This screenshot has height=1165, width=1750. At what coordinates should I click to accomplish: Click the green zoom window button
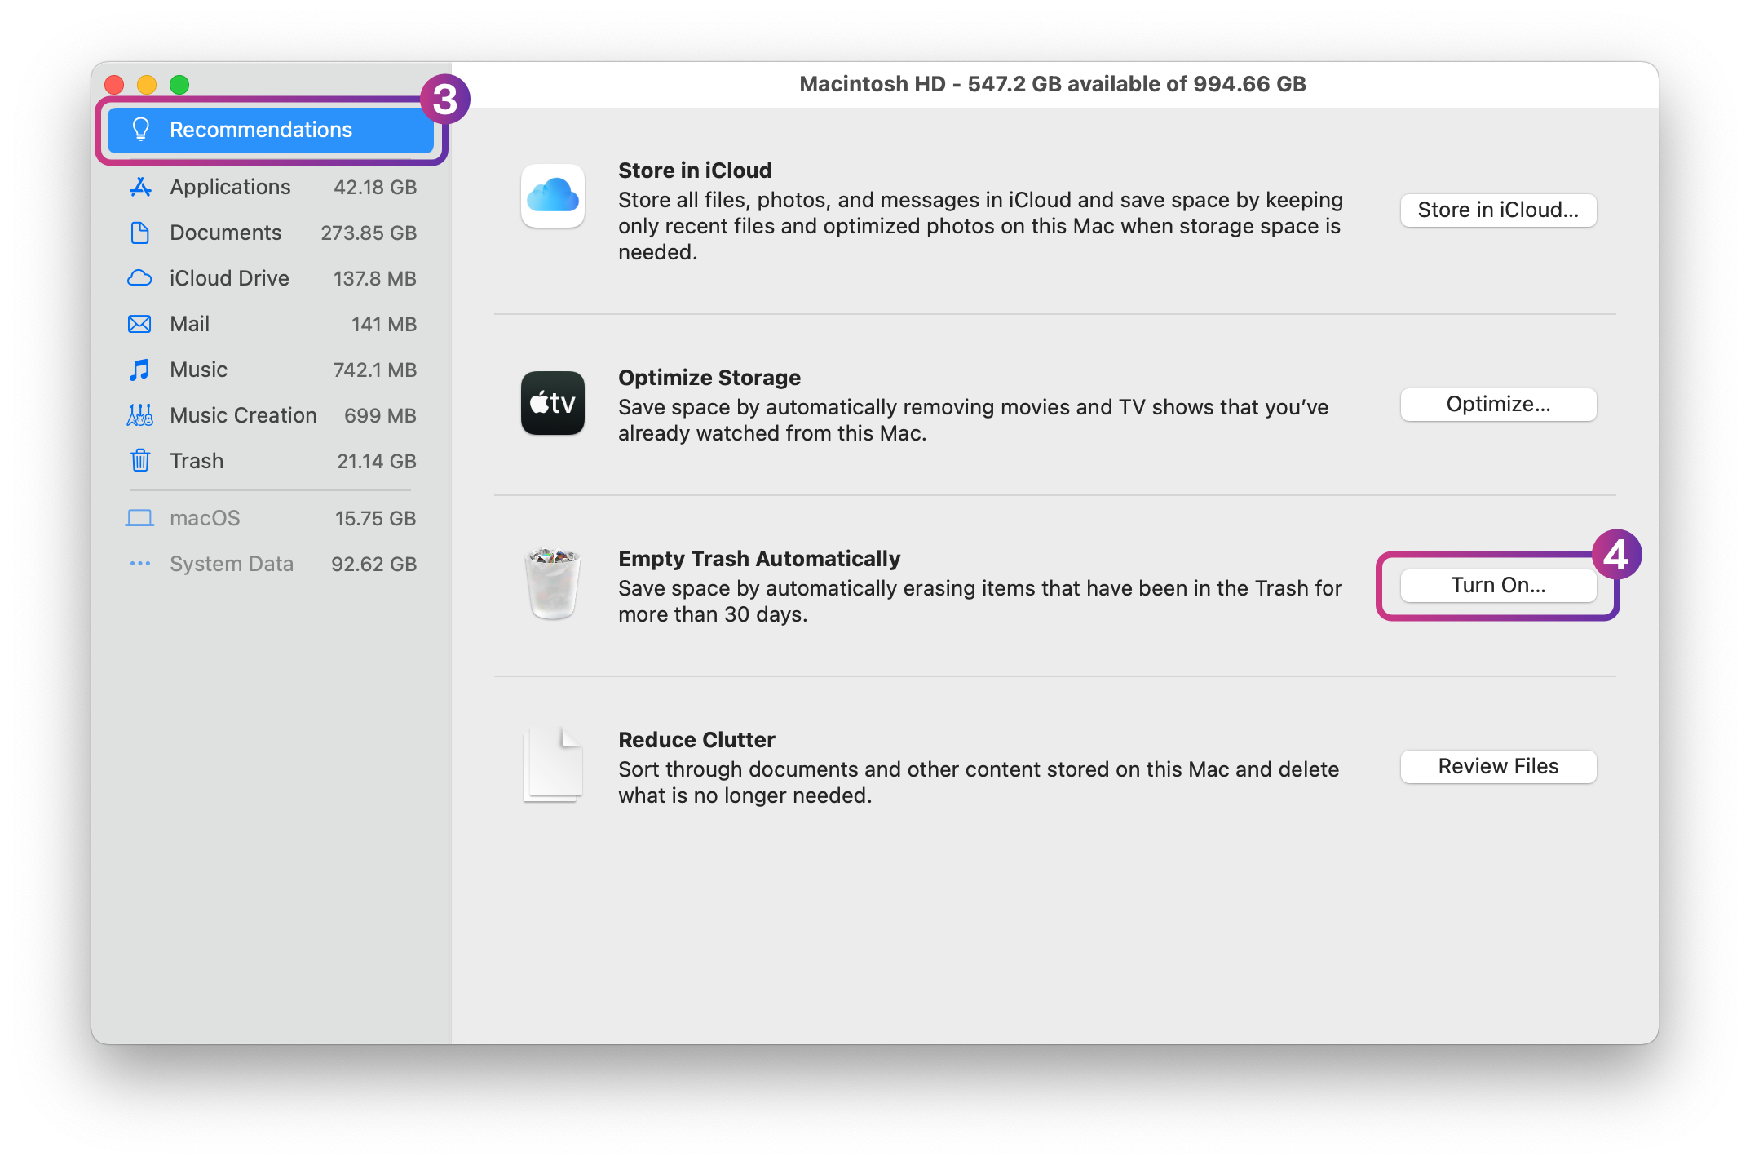(179, 85)
